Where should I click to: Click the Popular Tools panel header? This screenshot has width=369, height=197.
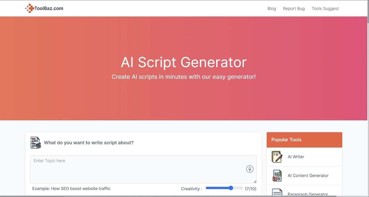pyautogui.click(x=304, y=140)
